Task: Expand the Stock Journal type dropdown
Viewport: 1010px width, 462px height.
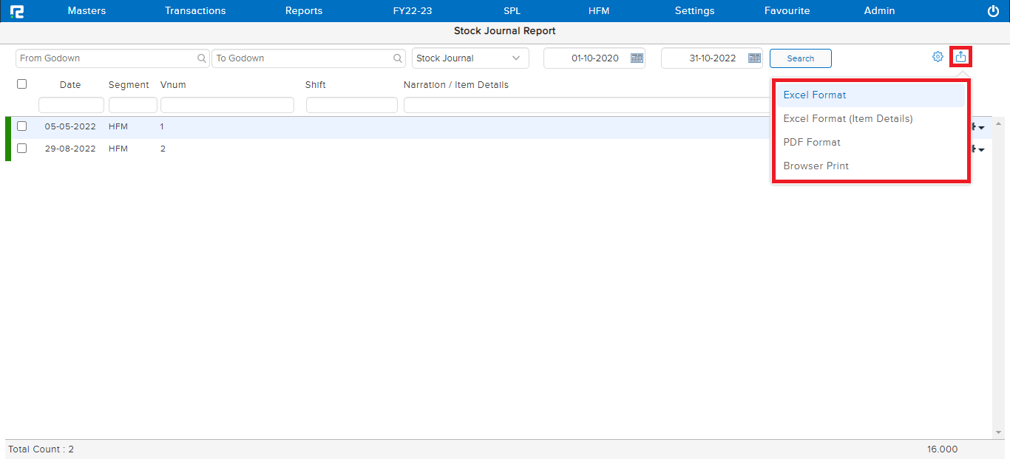Action: click(x=516, y=58)
